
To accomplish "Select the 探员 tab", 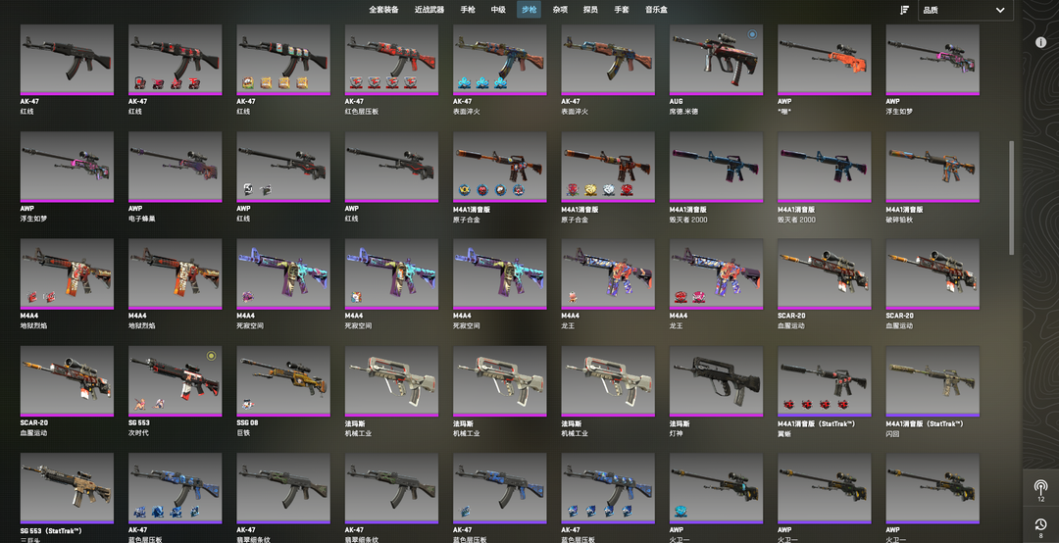I will [590, 10].
